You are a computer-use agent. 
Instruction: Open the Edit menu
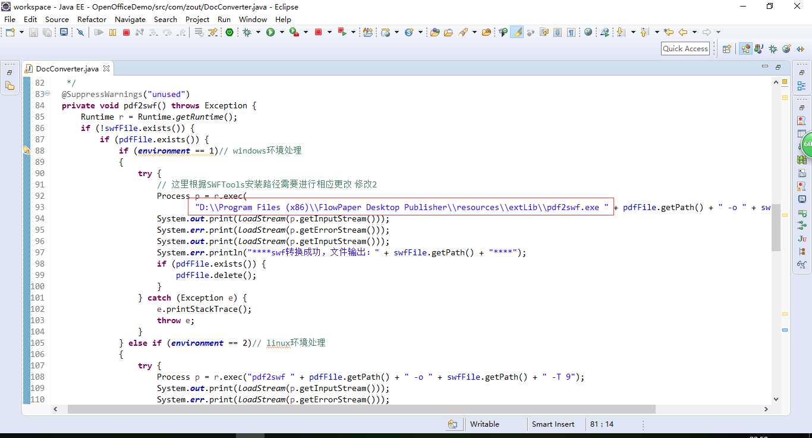[30, 19]
